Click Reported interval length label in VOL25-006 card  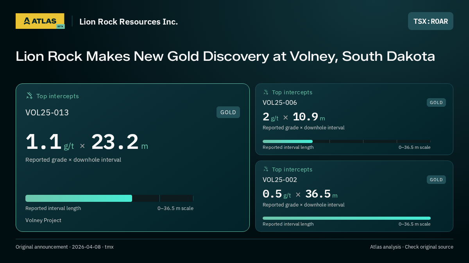click(288, 147)
